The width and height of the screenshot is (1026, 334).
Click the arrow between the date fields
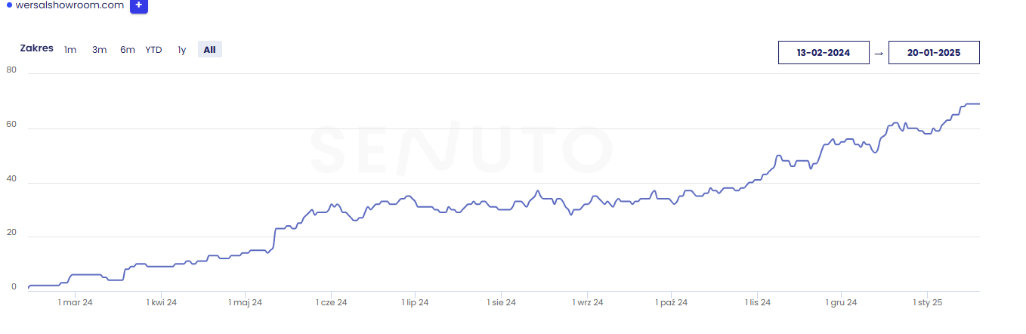[879, 54]
